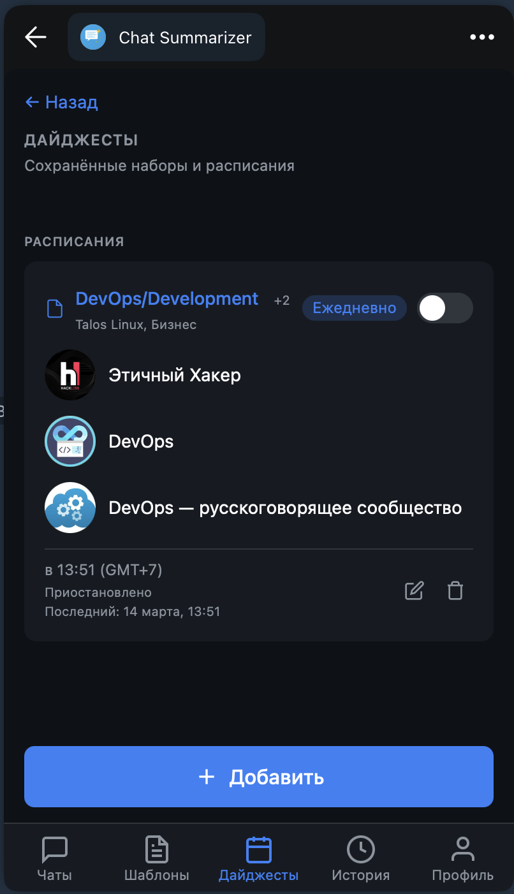
Task: Click the Ежедневно frequency selector
Action: [354, 307]
